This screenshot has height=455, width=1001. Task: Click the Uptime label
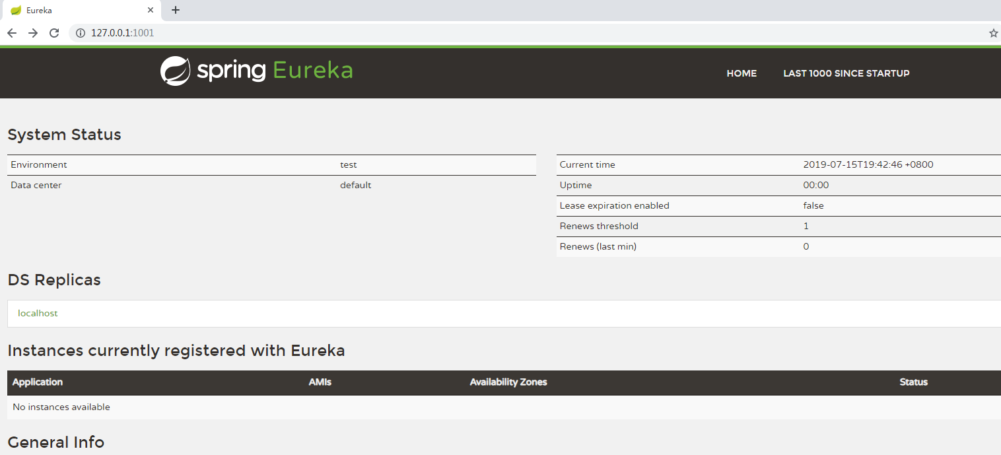click(576, 185)
